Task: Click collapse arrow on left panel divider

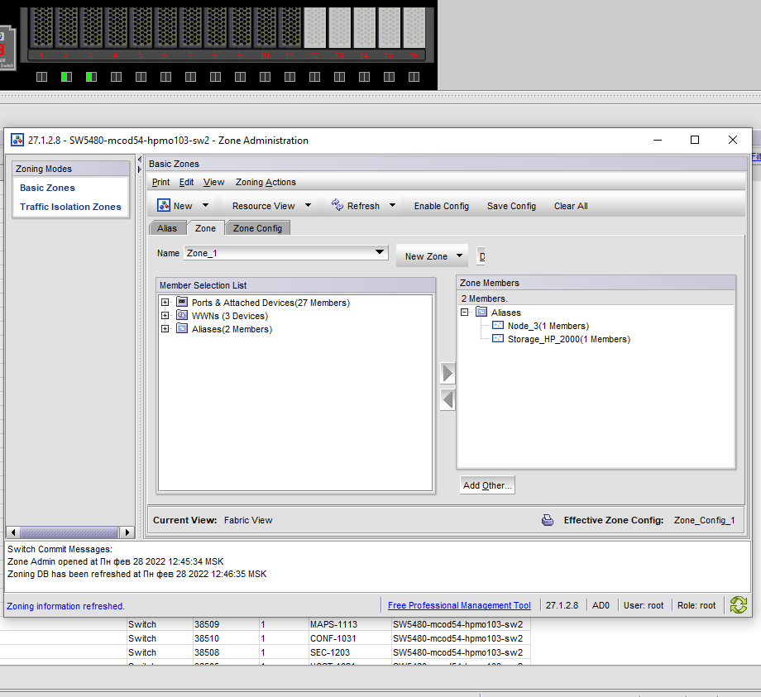Action: [x=140, y=160]
